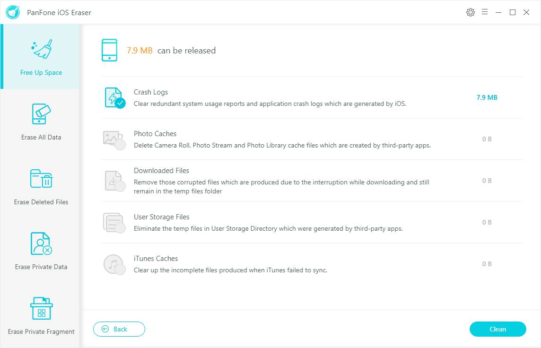
Task: Open the Erase All Data section
Action: pyautogui.click(x=41, y=122)
